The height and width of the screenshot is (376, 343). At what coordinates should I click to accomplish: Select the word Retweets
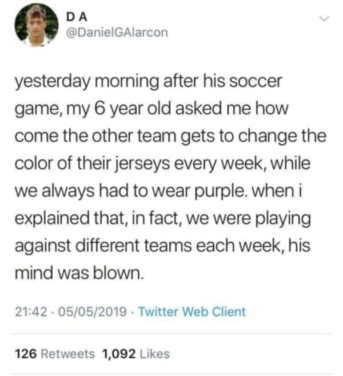[x=68, y=354]
